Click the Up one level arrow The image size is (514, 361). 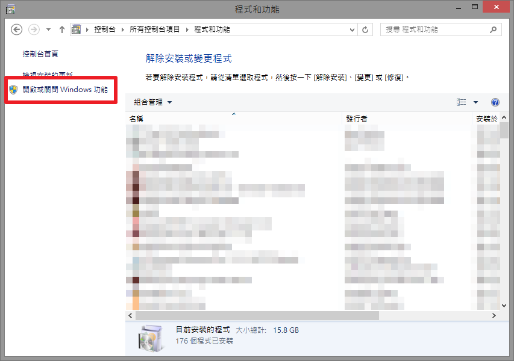point(61,29)
